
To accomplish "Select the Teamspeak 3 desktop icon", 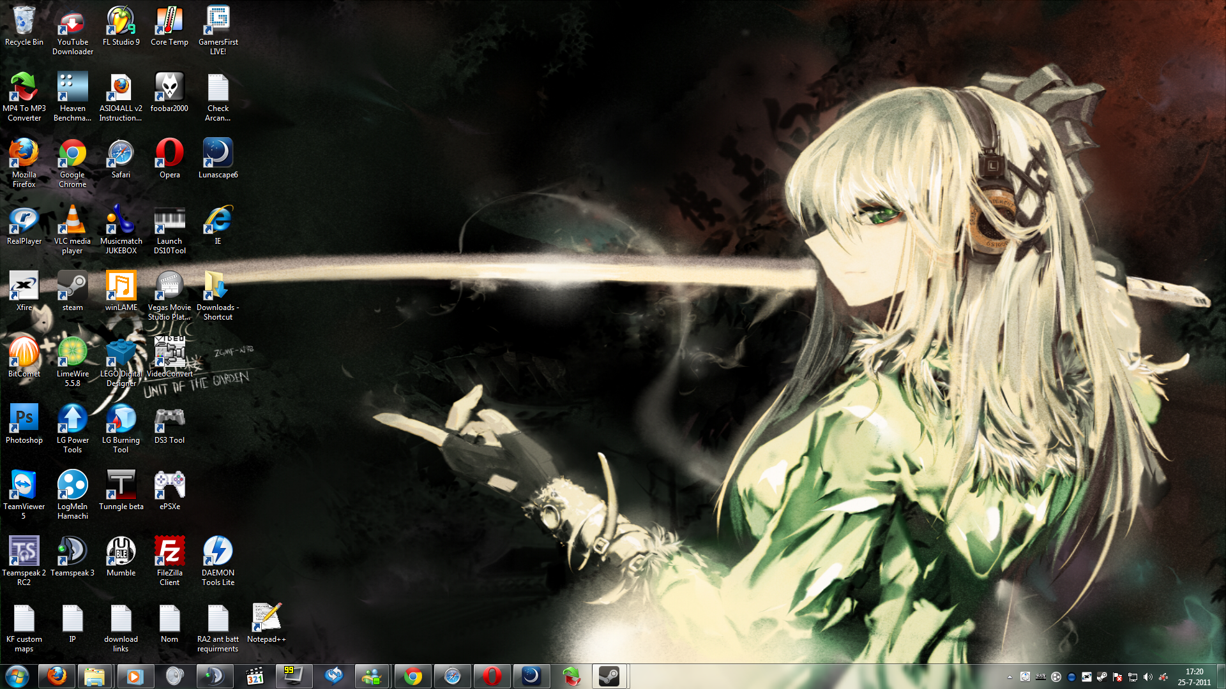I will pyautogui.click(x=73, y=558).
